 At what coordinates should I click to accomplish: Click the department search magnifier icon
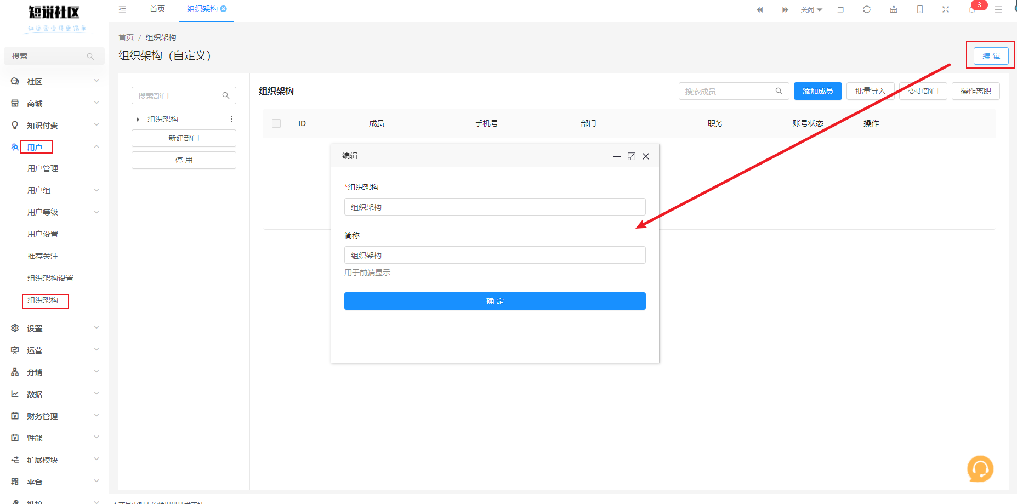pos(226,95)
